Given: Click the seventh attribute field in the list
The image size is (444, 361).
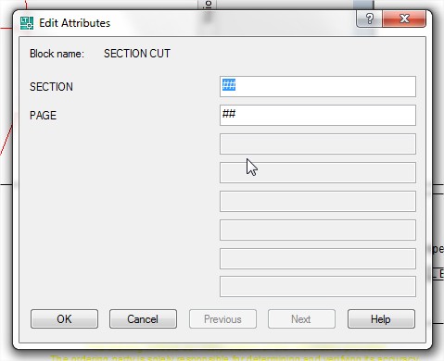Looking at the screenshot, I should pyautogui.click(x=318, y=258).
